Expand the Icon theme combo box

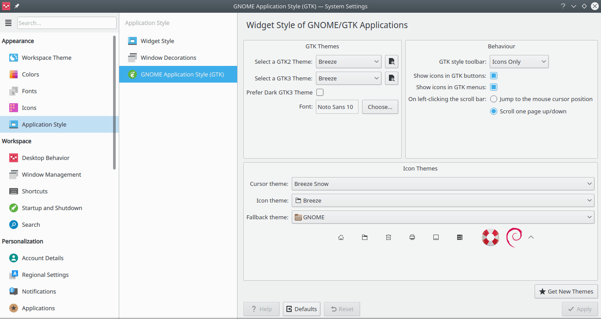click(443, 200)
